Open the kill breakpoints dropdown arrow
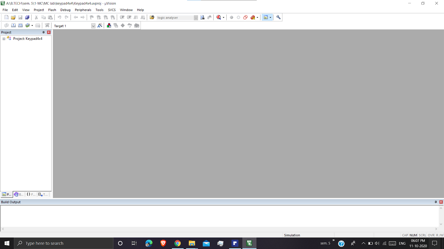This screenshot has width=444, height=249. [x=257, y=18]
